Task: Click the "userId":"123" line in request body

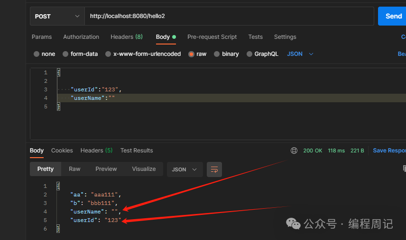Action: [96, 89]
